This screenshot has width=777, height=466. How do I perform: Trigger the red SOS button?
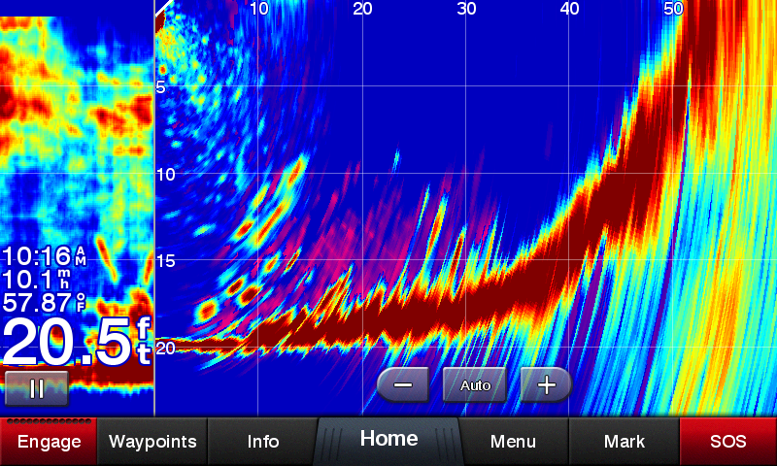pyautogui.click(x=727, y=442)
